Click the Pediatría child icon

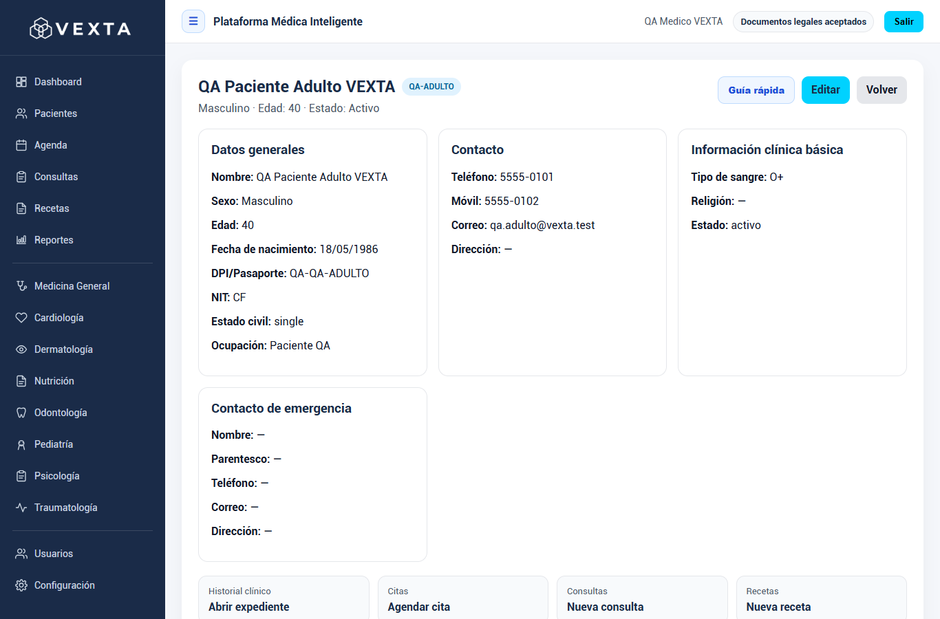(x=21, y=444)
